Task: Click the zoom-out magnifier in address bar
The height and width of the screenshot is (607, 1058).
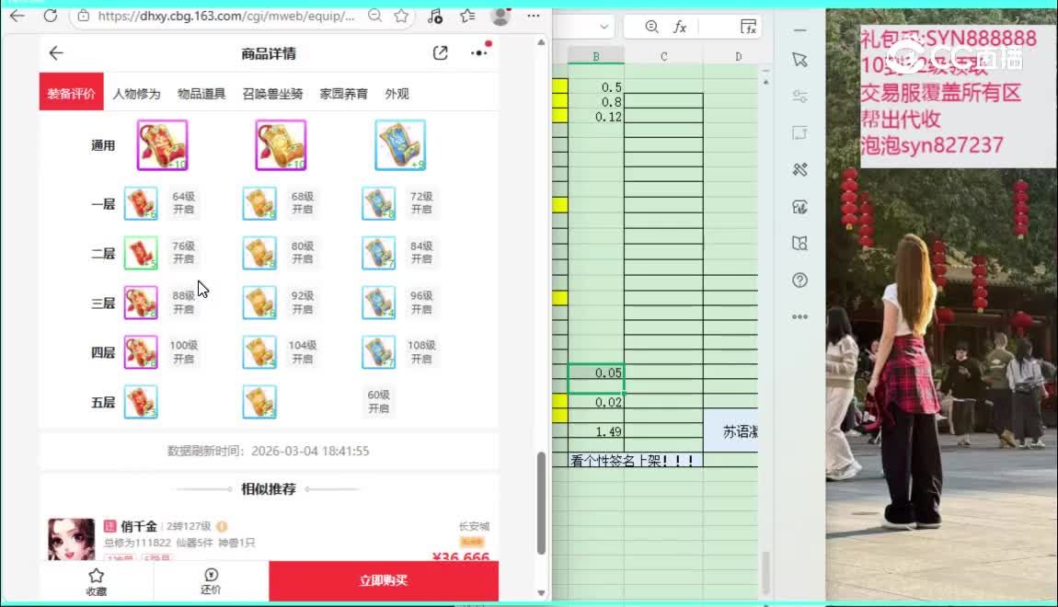Action: (x=375, y=16)
